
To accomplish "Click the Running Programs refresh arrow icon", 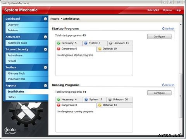I will pyautogui.click(x=164, y=85).
